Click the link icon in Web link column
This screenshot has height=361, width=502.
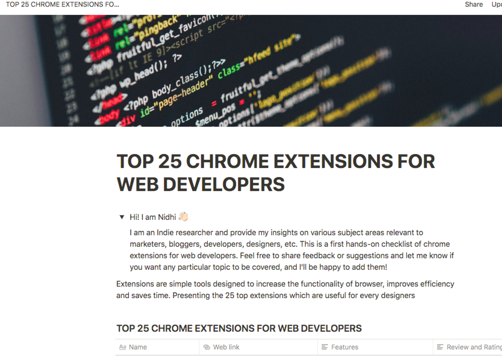207,347
